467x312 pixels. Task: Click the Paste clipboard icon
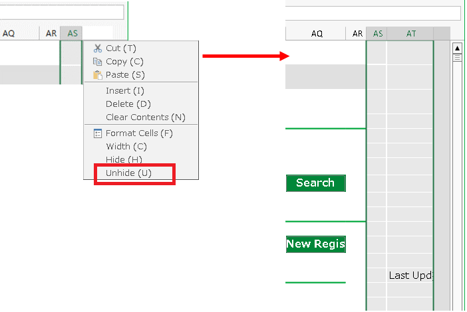(x=98, y=75)
